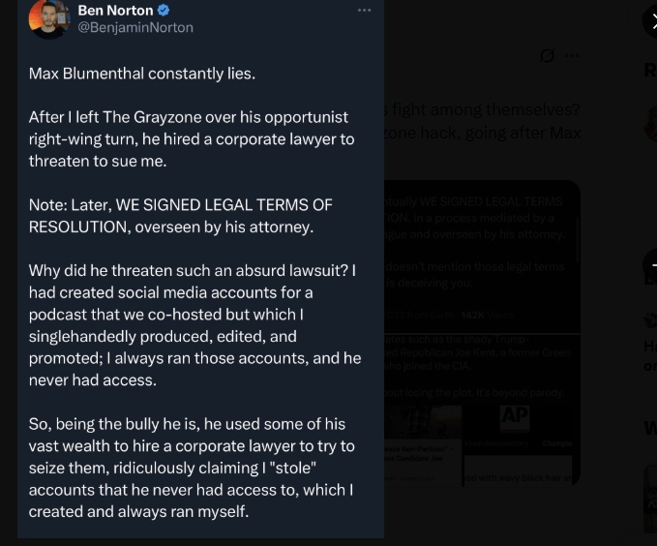Screen dimensions: 657x546
Task: Open the @BenjaminNorton handle link
Action: (134, 28)
